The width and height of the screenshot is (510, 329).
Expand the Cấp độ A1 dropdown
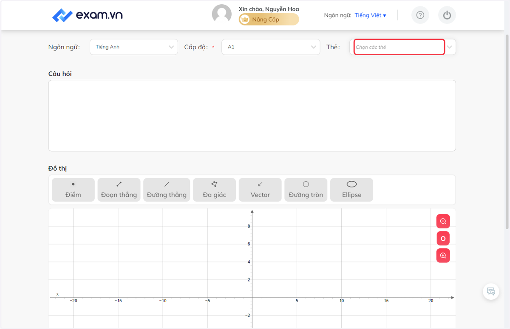point(271,47)
